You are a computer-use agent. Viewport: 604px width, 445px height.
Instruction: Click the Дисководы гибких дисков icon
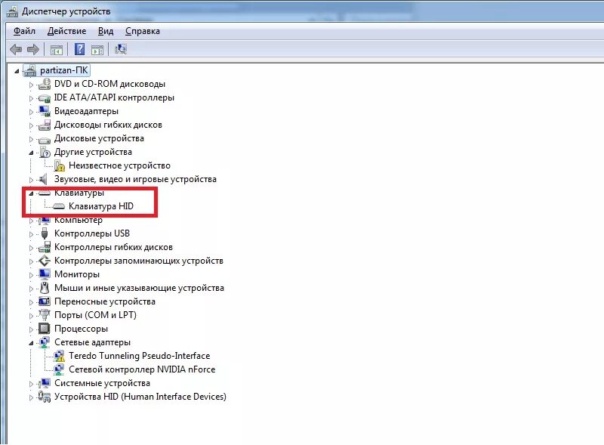pos(45,125)
